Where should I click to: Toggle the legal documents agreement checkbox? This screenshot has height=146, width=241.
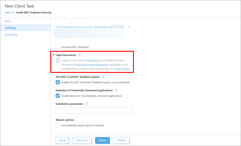pos(58,60)
